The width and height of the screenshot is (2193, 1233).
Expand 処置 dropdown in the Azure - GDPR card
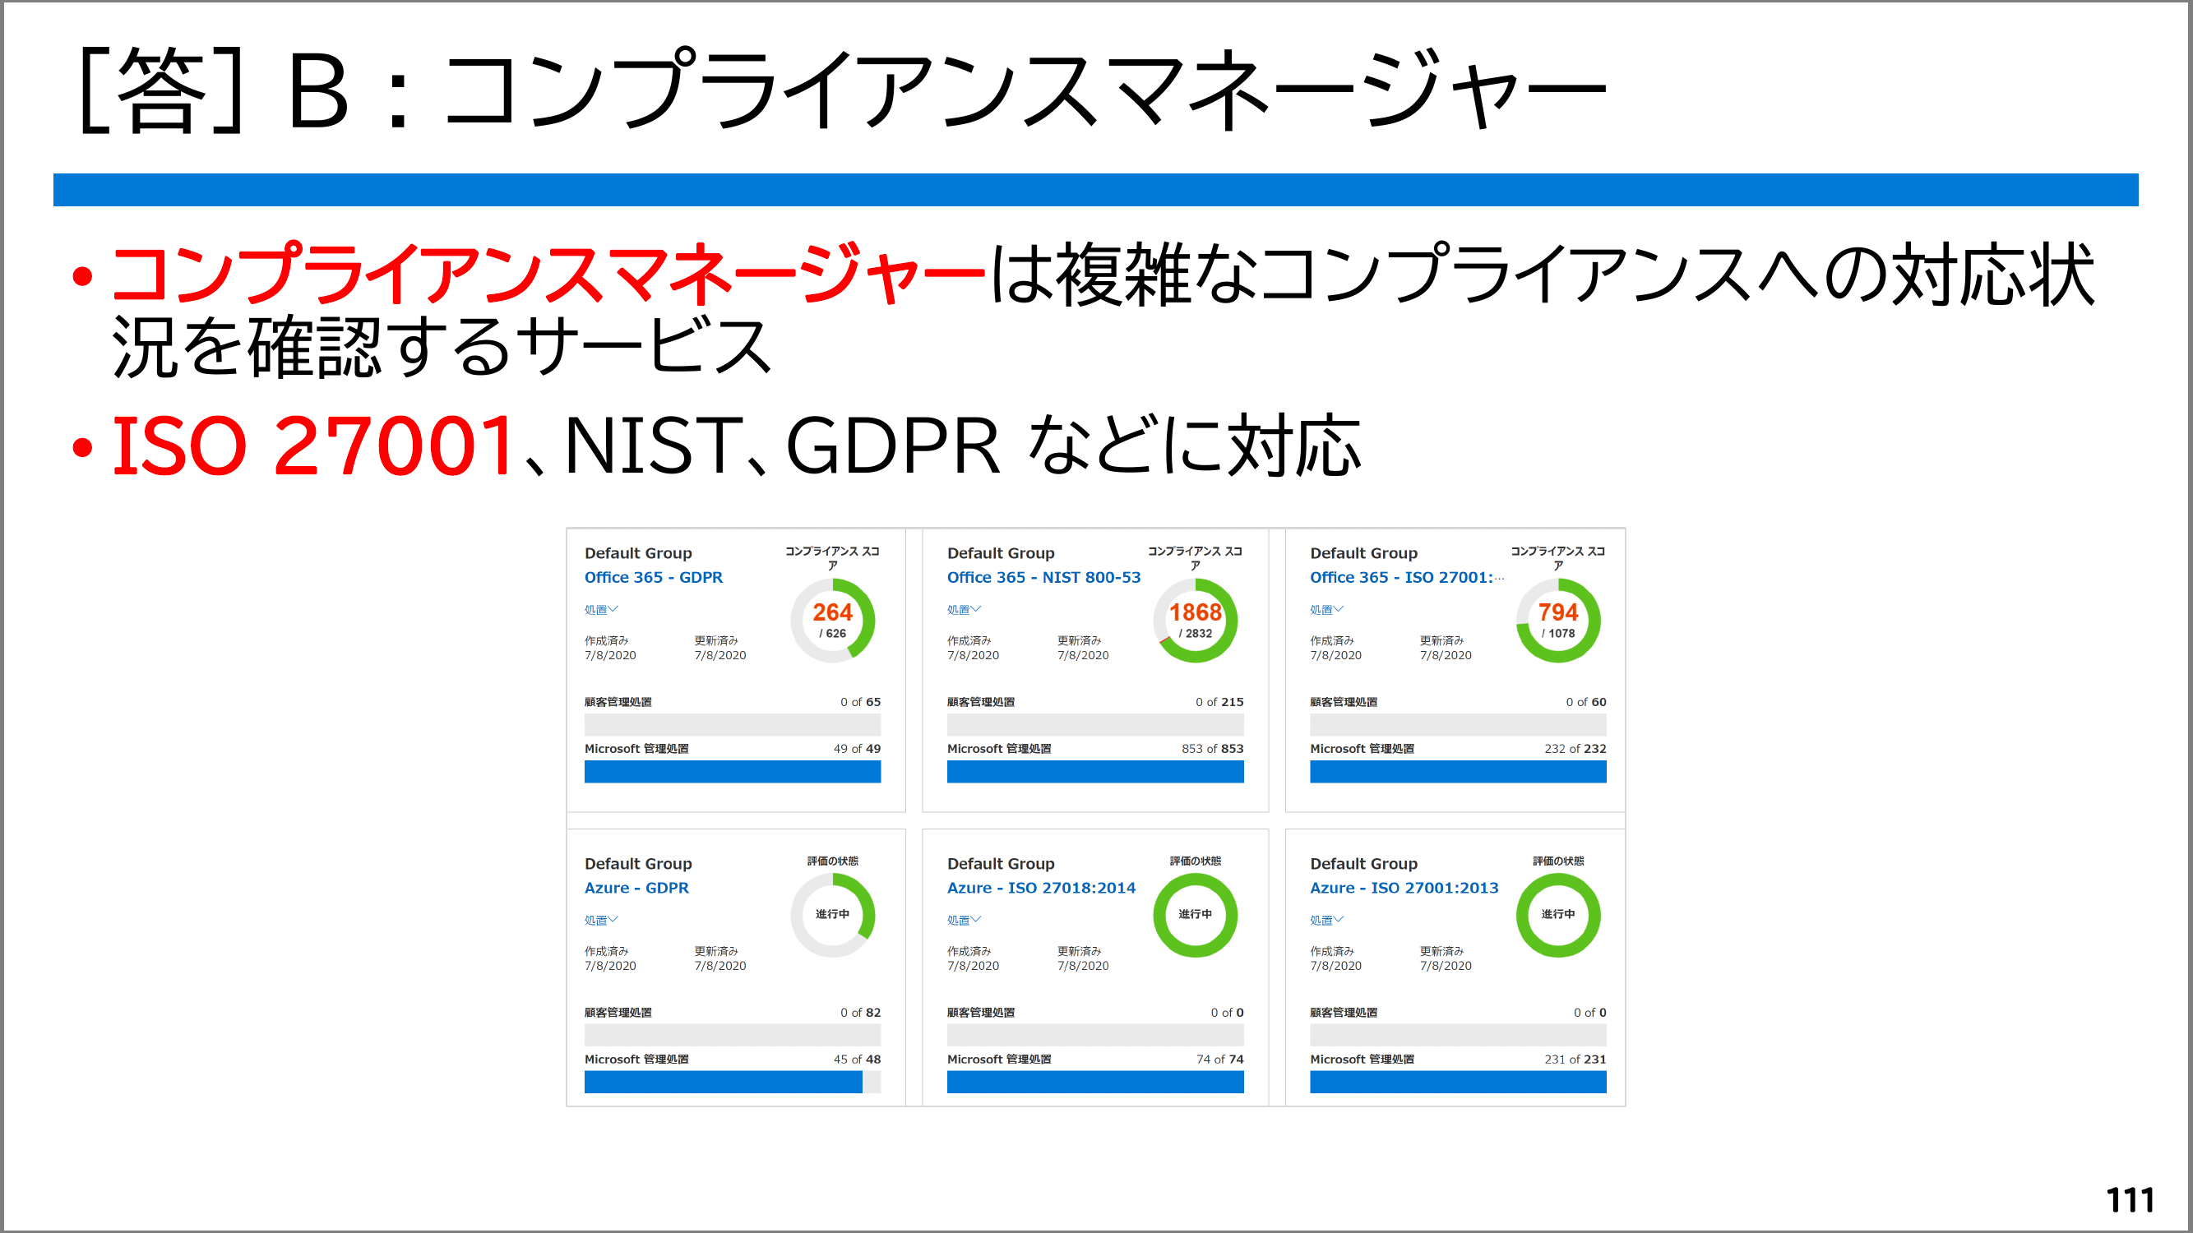point(601,920)
